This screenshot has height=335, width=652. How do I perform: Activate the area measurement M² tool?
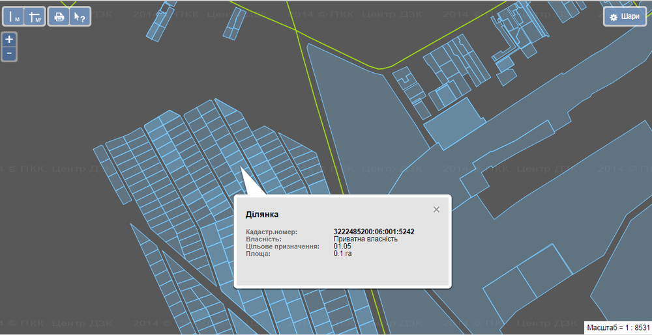point(35,17)
